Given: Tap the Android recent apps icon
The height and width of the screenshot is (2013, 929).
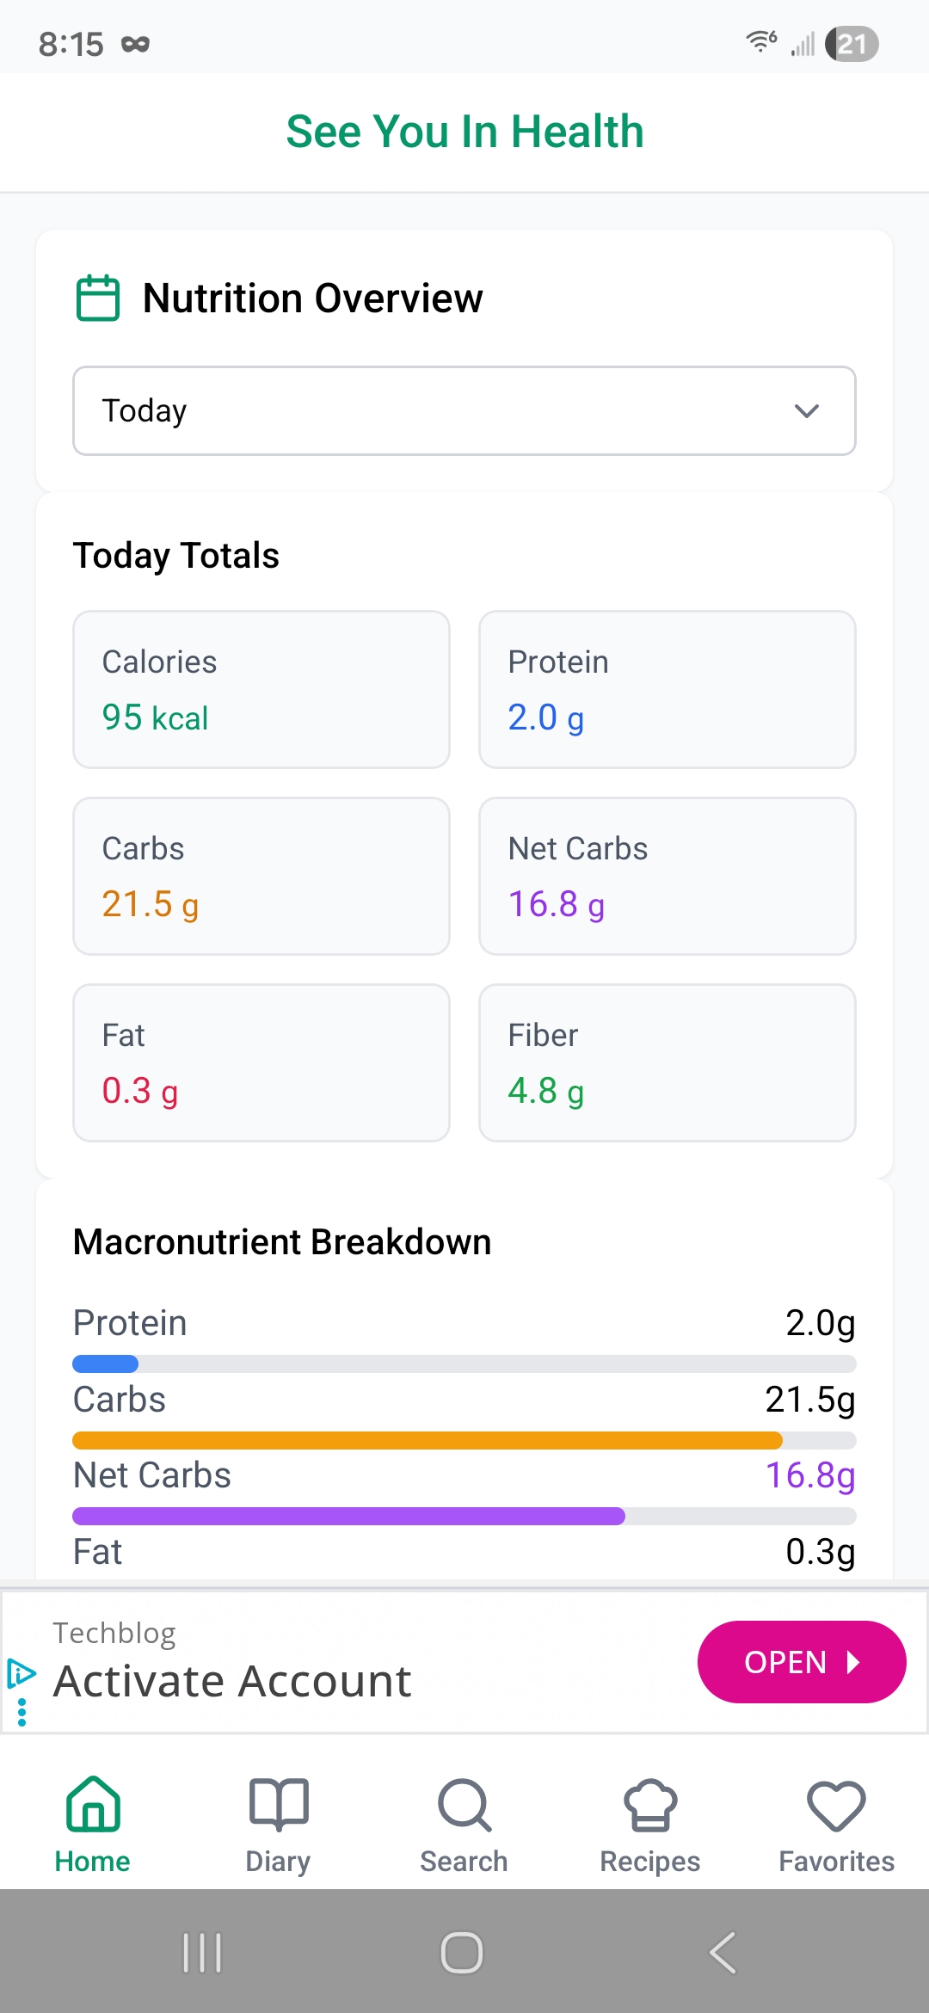Looking at the screenshot, I should [203, 1952].
